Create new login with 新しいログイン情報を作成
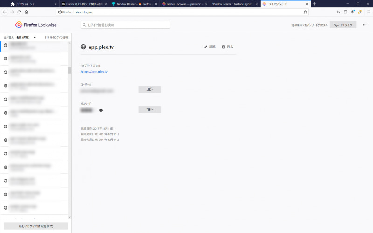This screenshot has height=233, width=373. coord(36,226)
